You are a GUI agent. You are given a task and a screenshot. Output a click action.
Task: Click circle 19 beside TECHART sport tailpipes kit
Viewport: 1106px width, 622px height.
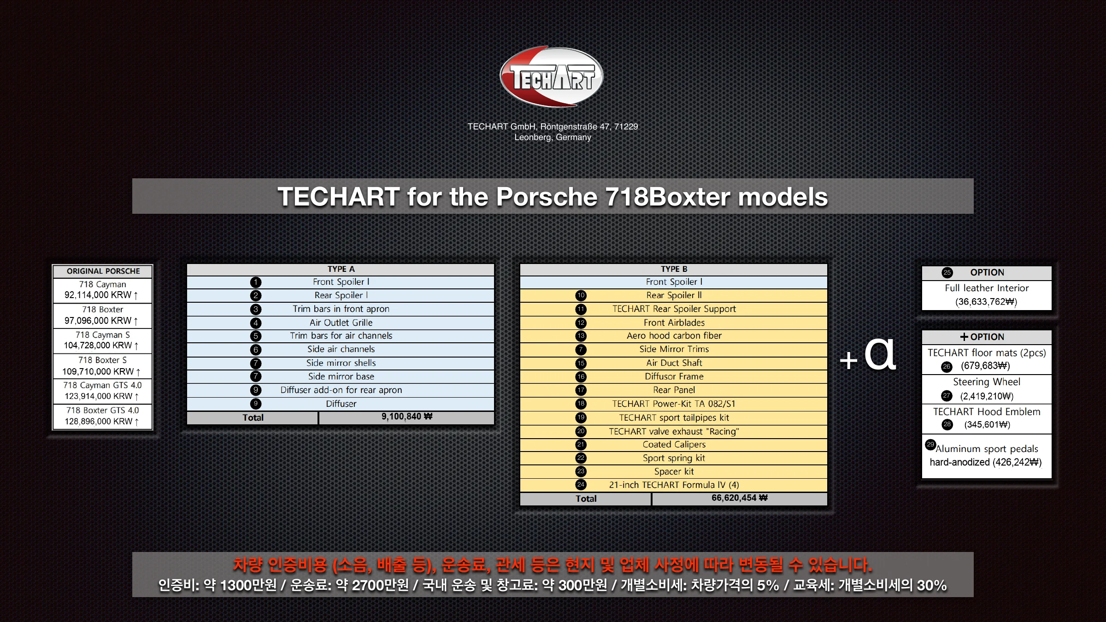pyautogui.click(x=581, y=417)
